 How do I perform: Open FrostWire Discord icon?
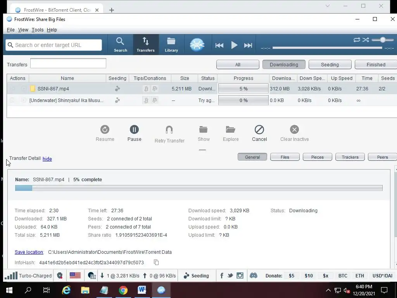[254, 275]
